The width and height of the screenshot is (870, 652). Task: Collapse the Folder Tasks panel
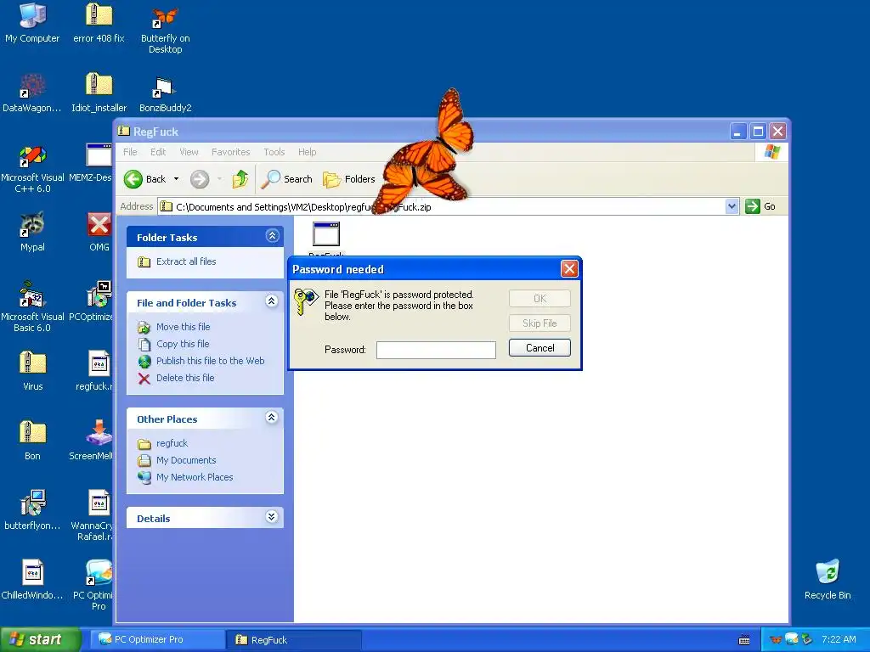tap(273, 236)
